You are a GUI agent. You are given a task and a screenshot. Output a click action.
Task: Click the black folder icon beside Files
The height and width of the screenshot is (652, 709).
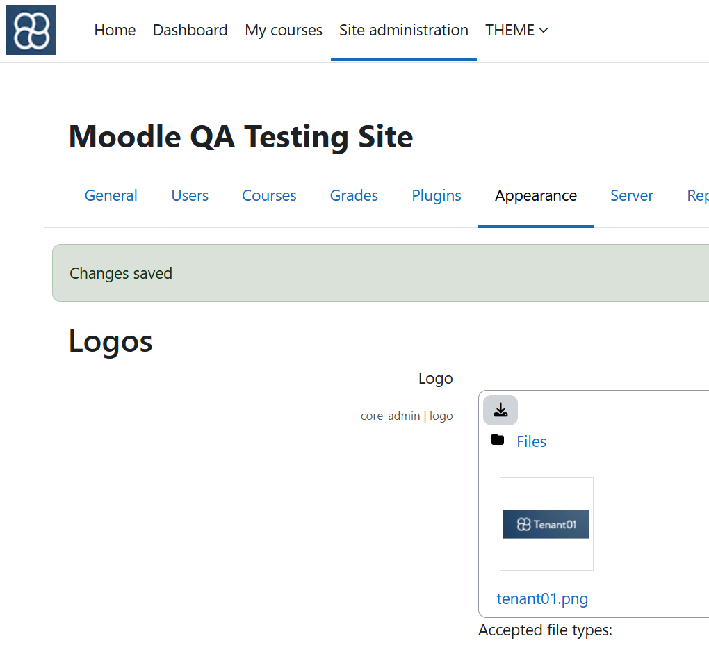coord(498,439)
